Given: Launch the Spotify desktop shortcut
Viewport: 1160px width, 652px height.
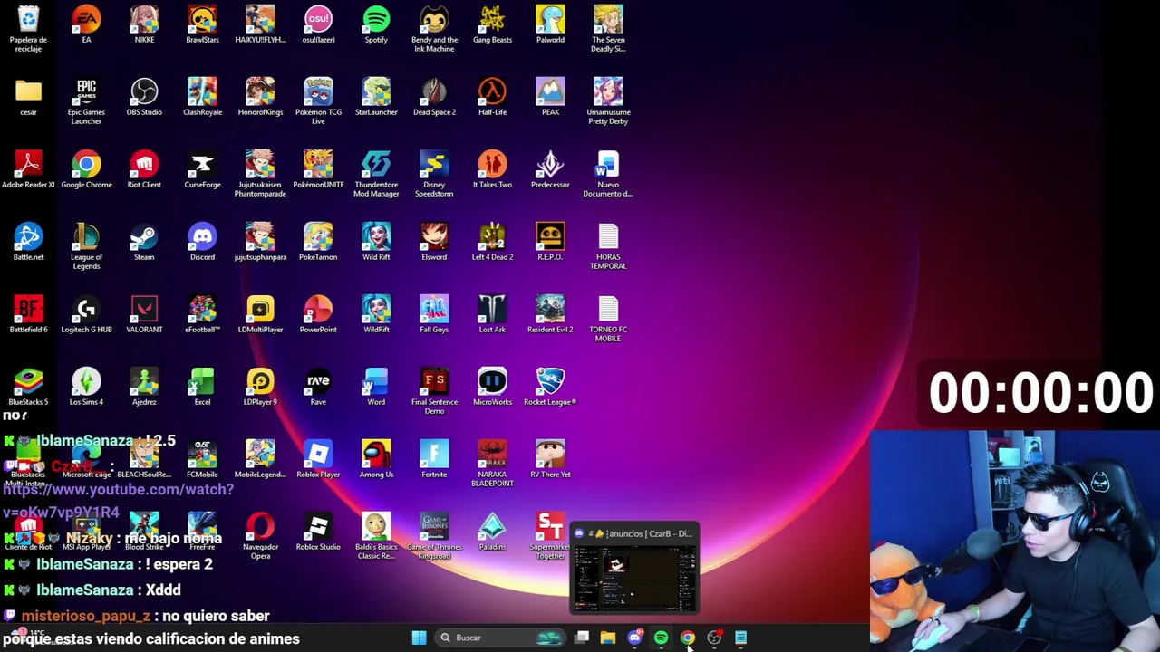Looking at the screenshot, I should tap(376, 24).
